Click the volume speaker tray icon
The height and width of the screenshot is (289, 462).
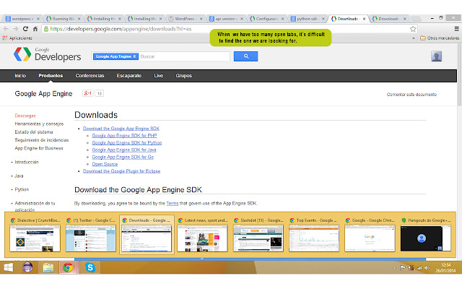[x=427, y=268]
